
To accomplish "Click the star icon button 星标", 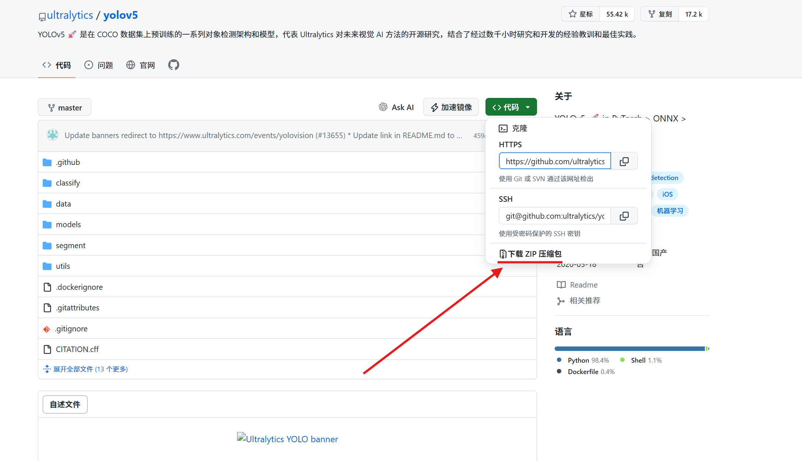I will pos(580,14).
